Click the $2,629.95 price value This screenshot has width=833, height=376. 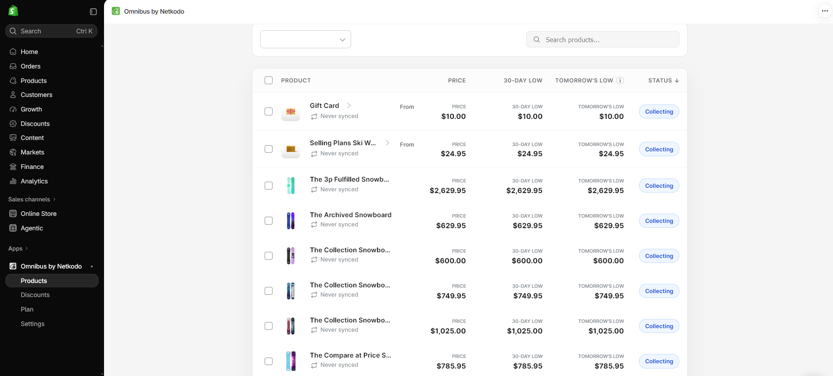pos(448,190)
